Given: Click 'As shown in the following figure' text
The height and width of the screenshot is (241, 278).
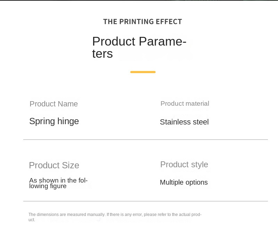Looking at the screenshot, I should 58,183.
